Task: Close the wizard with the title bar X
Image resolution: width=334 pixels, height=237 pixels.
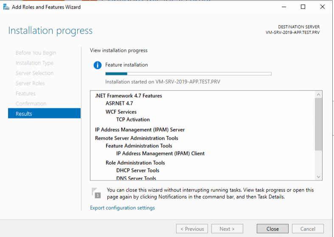Action: (x=322, y=7)
